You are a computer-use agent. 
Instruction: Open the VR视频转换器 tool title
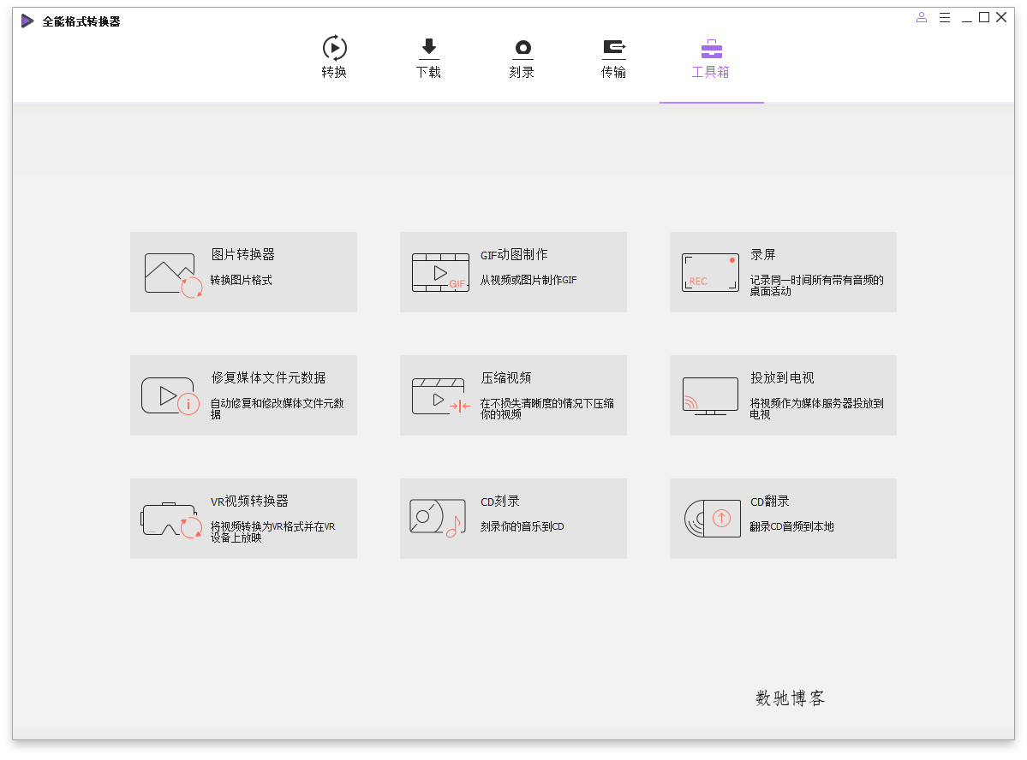click(x=249, y=501)
